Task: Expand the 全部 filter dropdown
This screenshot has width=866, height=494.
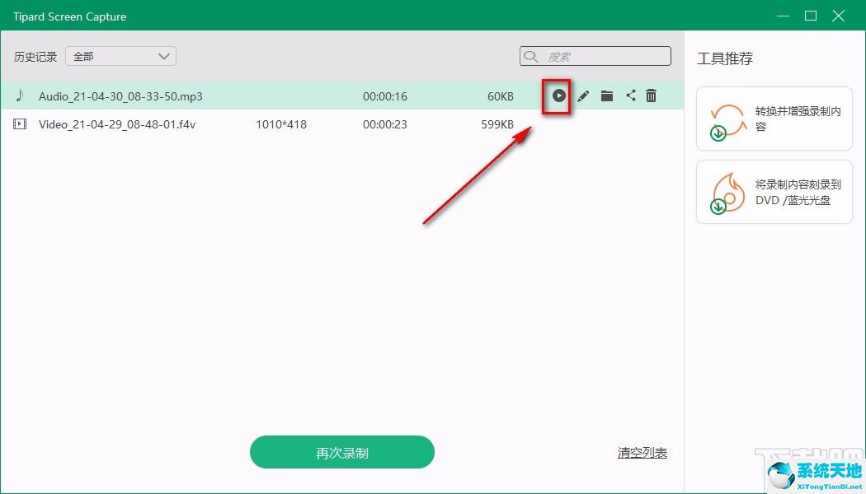Action: click(x=163, y=56)
